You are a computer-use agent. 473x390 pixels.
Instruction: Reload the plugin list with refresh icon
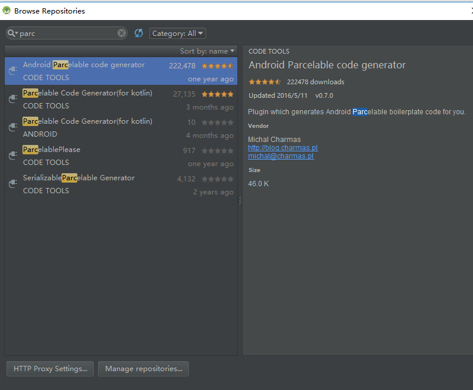click(139, 33)
